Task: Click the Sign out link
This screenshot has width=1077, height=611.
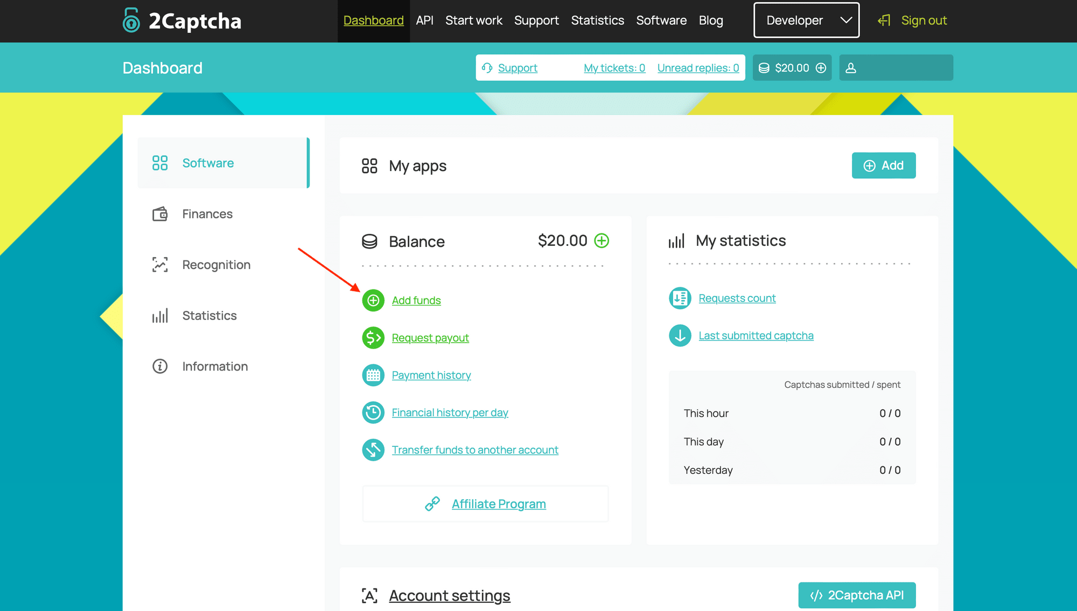Action: pos(924,20)
